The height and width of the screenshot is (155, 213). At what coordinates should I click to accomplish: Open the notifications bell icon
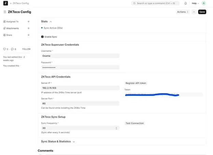pos(186,3)
